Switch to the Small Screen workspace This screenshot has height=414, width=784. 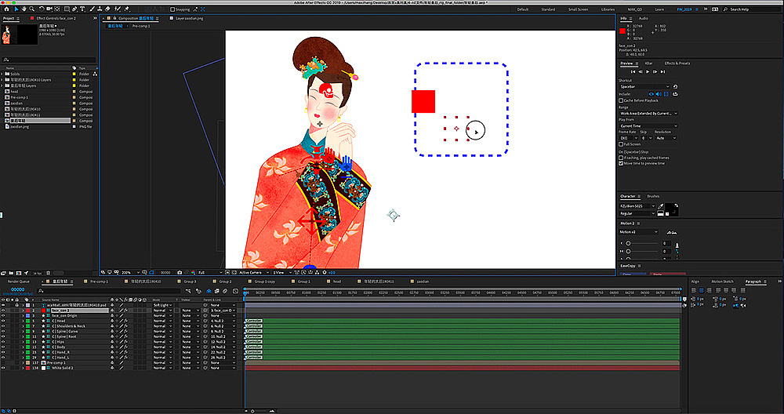point(578,9)
